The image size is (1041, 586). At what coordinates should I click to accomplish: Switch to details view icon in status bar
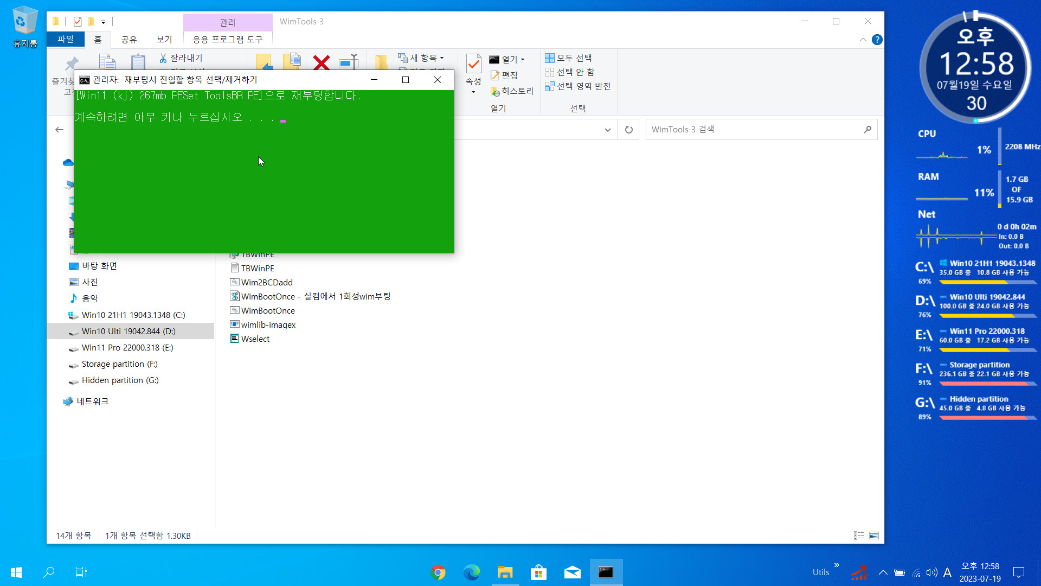tap(859, 536)
